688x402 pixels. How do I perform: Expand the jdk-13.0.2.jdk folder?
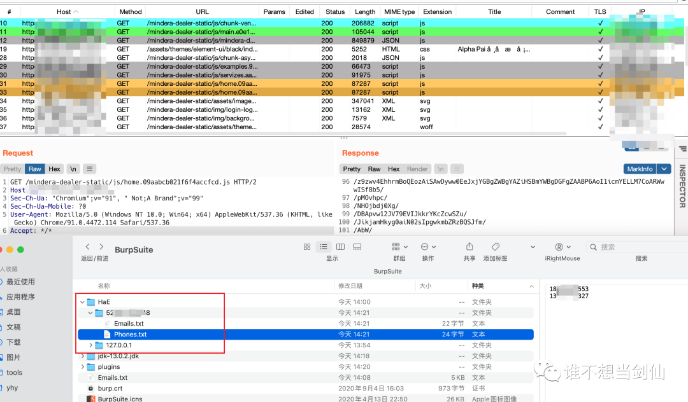82,356
